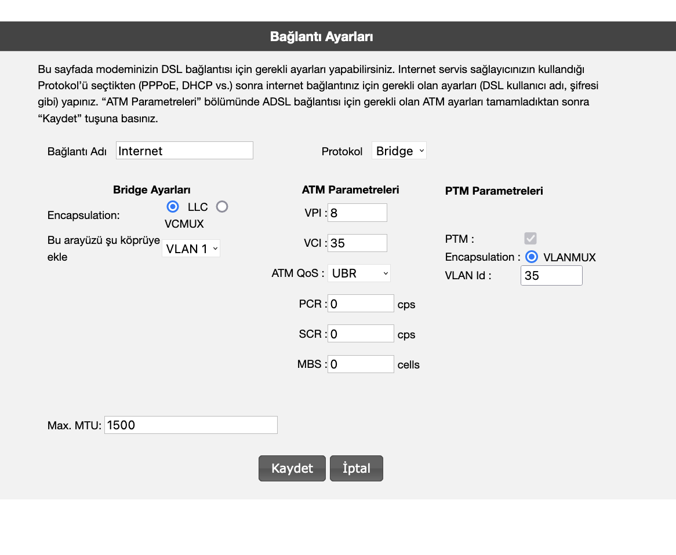Viewport: 676px width, 555px height.
Task: Click the İptal button
Action: coord(356,468)
